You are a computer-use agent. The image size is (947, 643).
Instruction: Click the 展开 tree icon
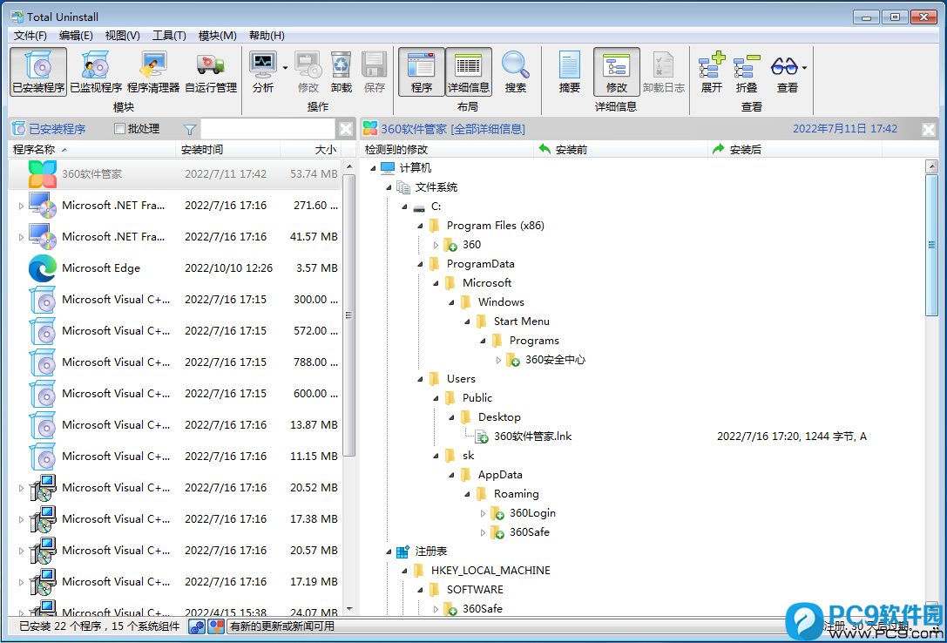(x=712, y=71)
